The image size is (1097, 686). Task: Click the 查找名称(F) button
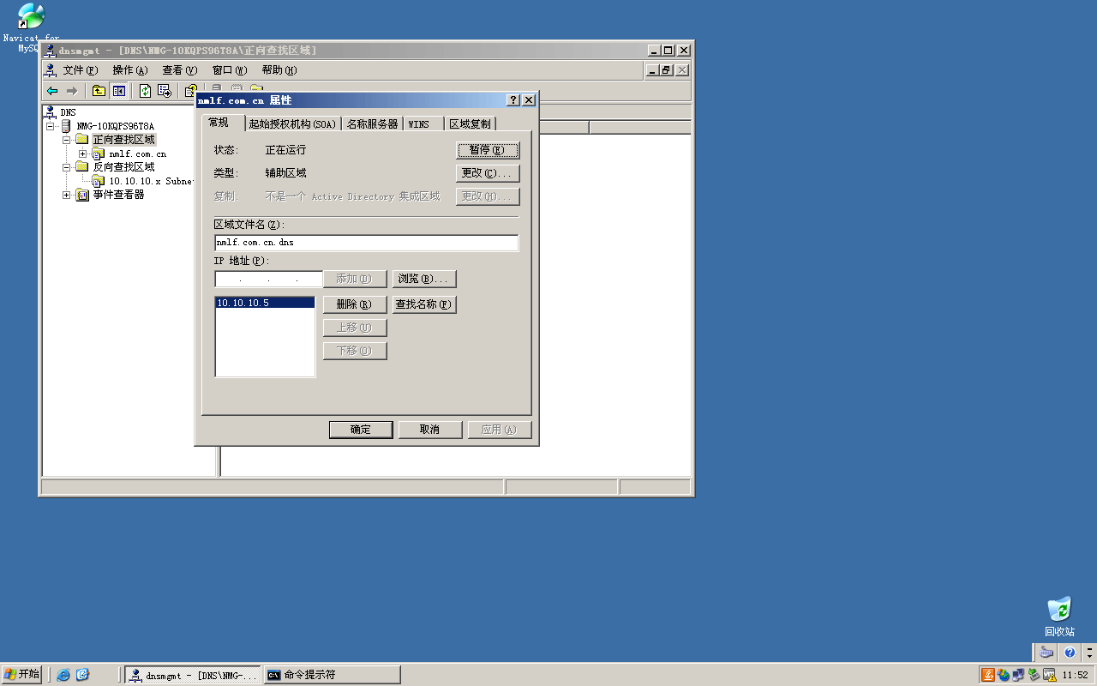click(x=423, y=304)
